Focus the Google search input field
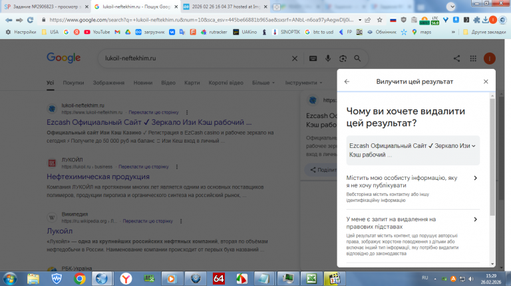This screenshot has width=511, height=286. click(196, 58)
